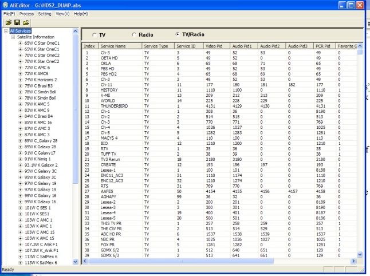The width and height of the screenshot is (370, 276).
Task: Select the ENC11_AC3 service row
Action: click(219, 176)
